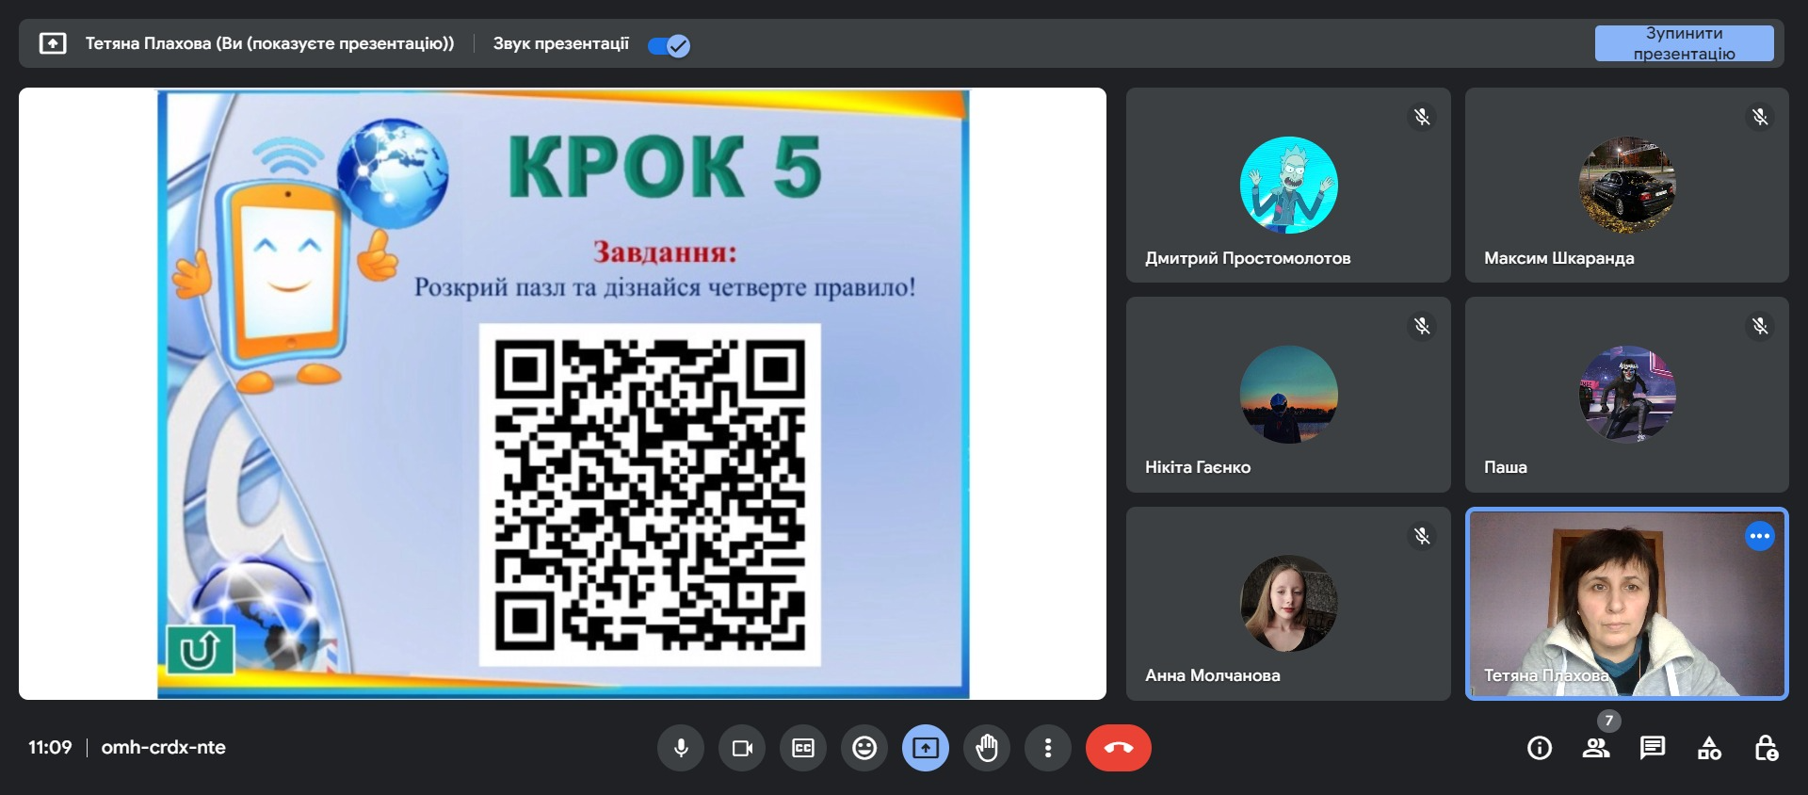This screenshot has width=1808, height=795.
Task: Click muted mic icon on Максим Шкаранда tile
Action: pos(1760,117)
